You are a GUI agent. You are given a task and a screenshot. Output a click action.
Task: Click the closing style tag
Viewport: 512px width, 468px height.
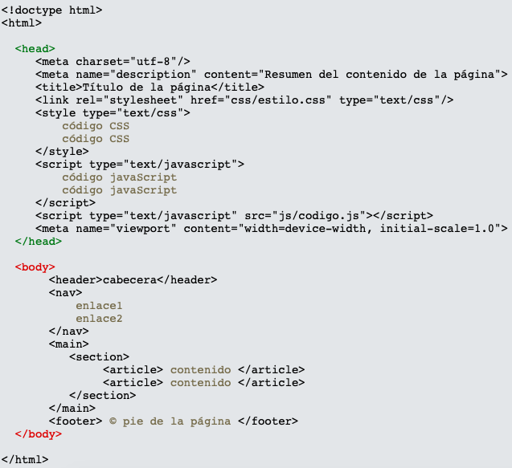click(x=62, y=152)
